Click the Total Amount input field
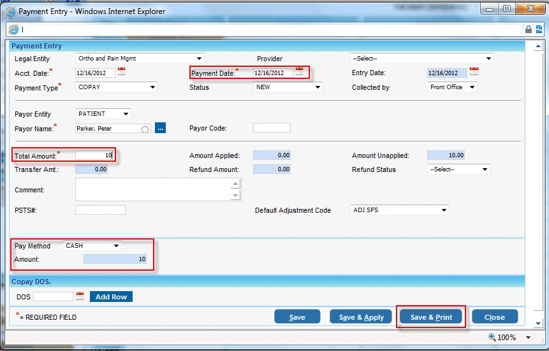Image resolution: width=549 pixels, height=351 pixels. click(x=94, y=155)
